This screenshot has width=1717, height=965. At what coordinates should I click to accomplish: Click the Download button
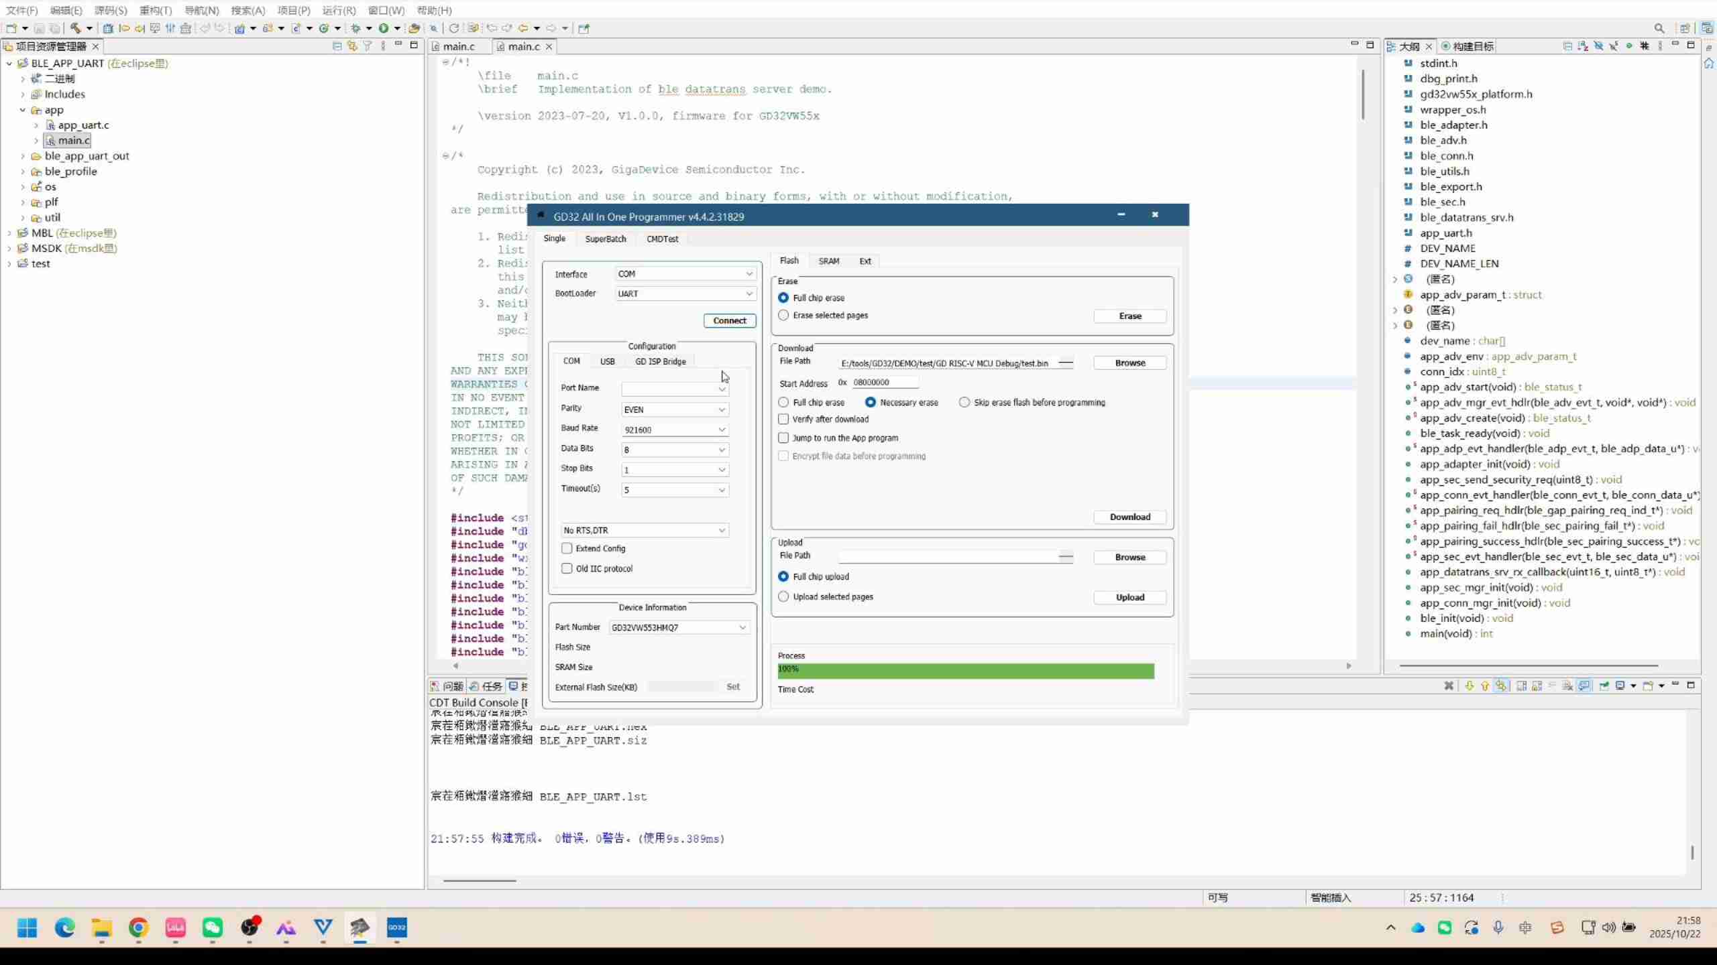coord(1129,517)
